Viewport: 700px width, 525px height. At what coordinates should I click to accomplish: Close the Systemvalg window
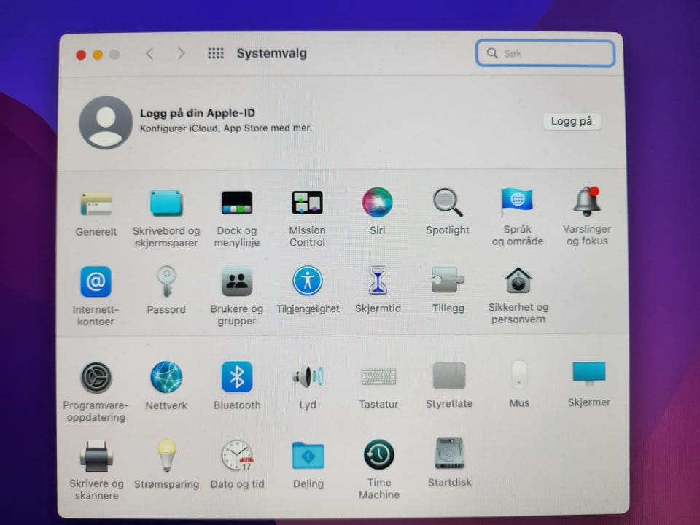pyautogui.click(x=81, y=55)
